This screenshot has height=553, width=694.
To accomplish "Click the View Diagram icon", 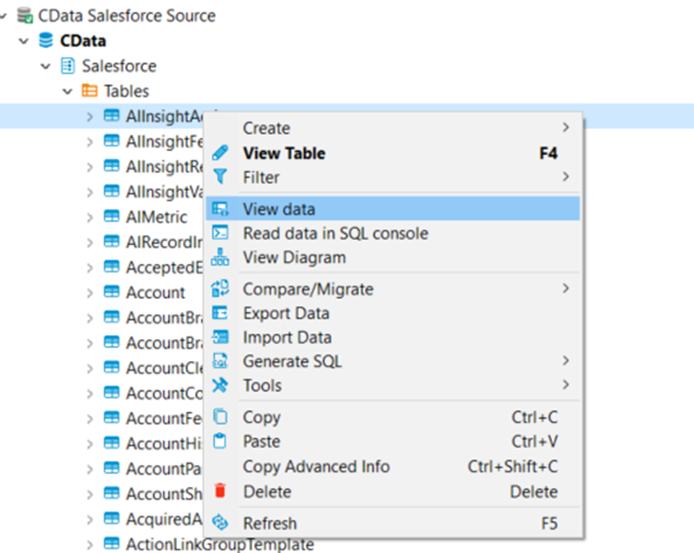I will tap(221, 258).
